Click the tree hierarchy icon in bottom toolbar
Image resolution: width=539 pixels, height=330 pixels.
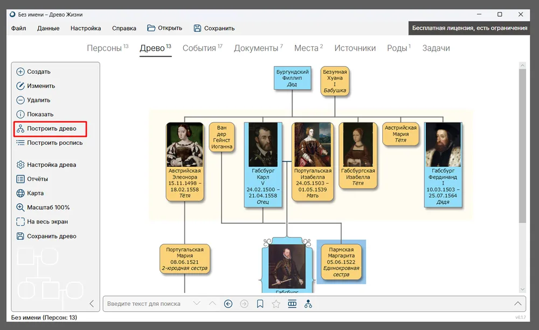308,304
